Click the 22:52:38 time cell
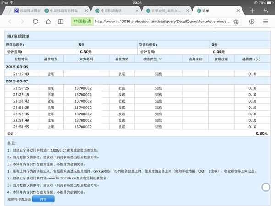Viewport: 275px width, 206px height. click(21, 108)
